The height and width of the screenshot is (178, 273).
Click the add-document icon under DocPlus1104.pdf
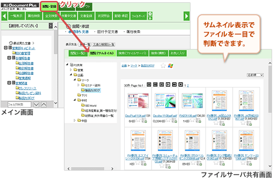[144, 120]
